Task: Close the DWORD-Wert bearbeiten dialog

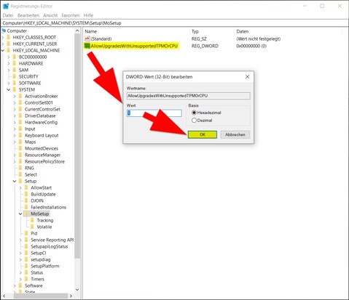Action: (247, 77)
